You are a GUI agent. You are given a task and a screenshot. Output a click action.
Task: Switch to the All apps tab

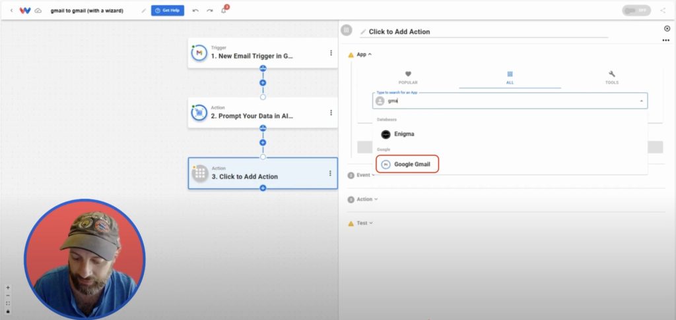click(510, 78)
